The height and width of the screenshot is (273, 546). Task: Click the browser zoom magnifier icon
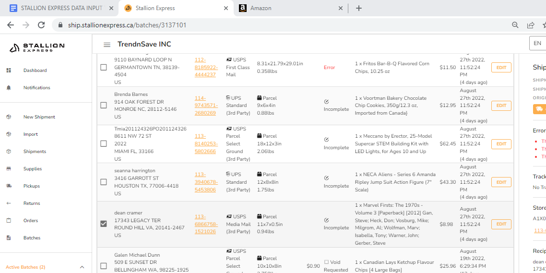click(x=515, y=25)
